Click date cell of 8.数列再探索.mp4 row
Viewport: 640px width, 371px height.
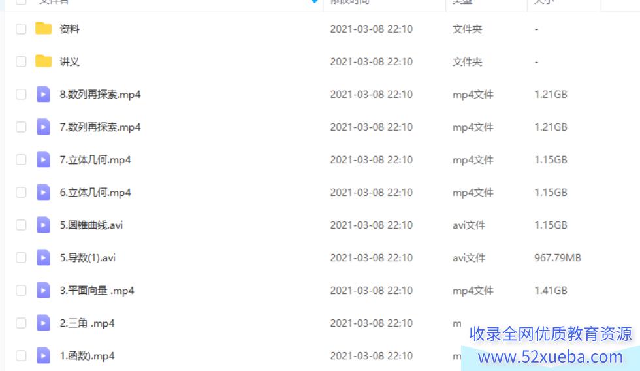pyautogui.click(x=371, y=94)
